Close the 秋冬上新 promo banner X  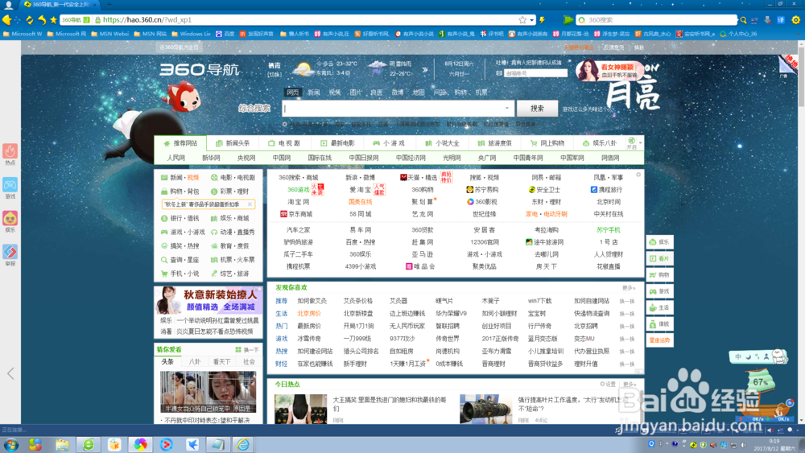click(250, 204)
